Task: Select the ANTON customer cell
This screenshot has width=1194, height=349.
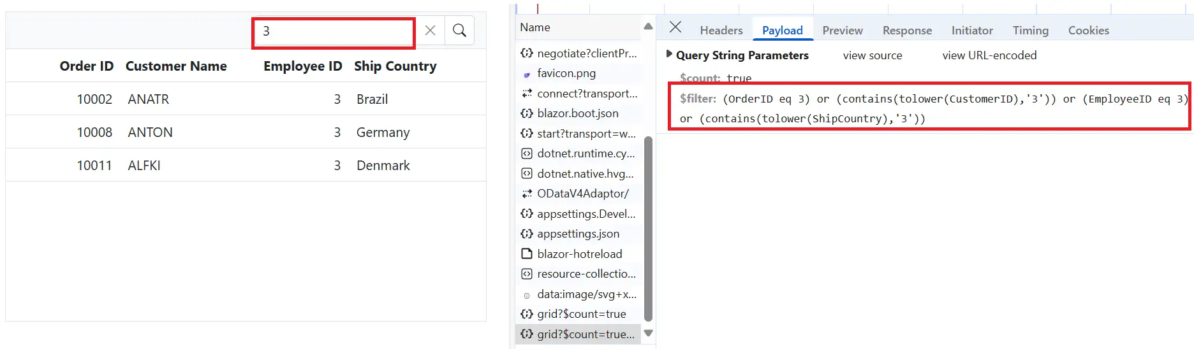Action: (x=151, y=132)
